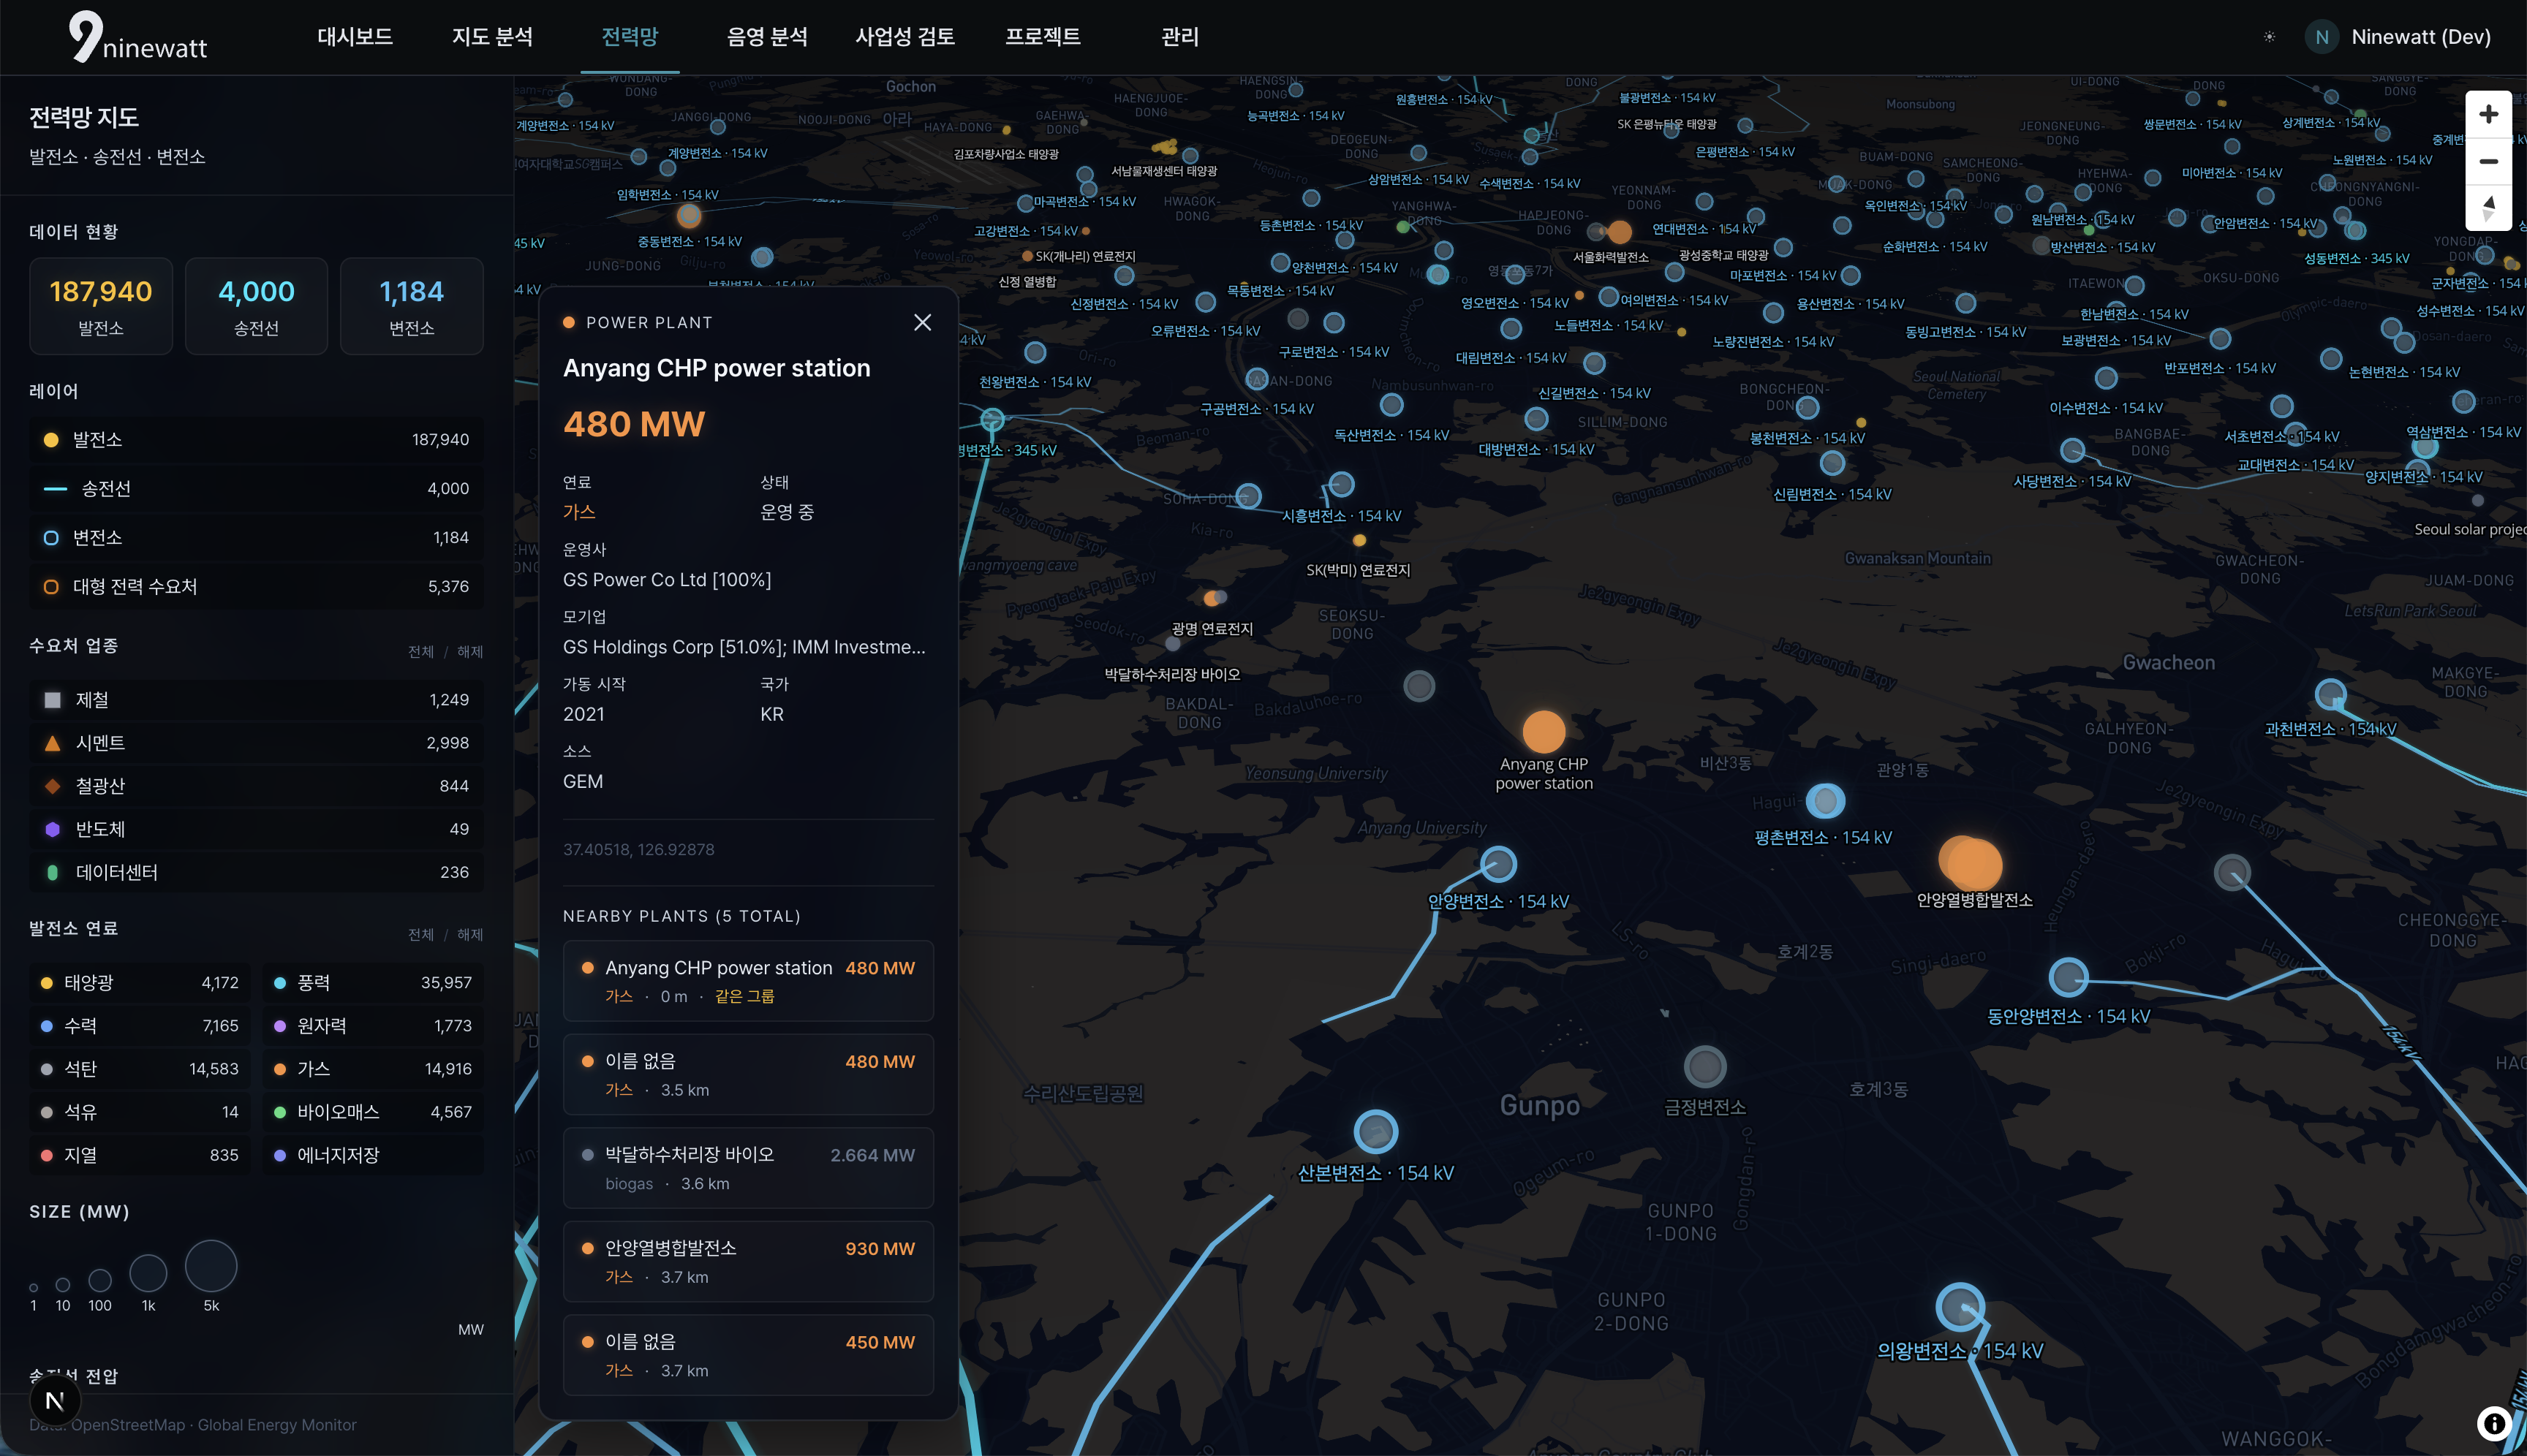Viewport: 2527px width, 1456px height.
Task: Open nearby Anyang CHP power station card
Action: [748, 981]
